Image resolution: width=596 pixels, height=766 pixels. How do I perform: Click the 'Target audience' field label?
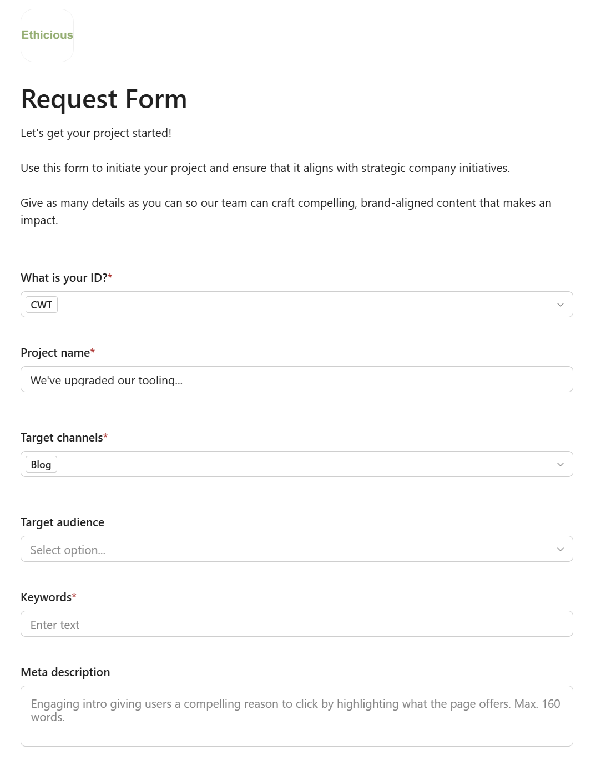click(63, 522)
